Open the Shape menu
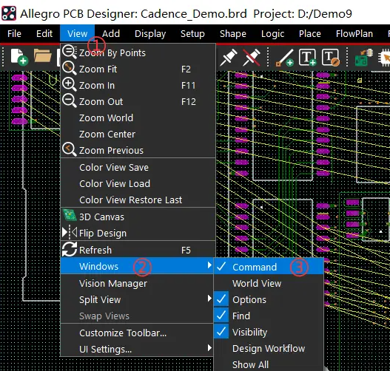Viewport: 390px width, 371px height. (233, 33)
